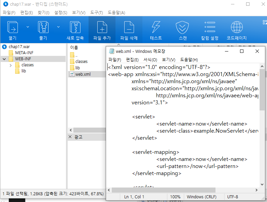
Task: Click the servlet-class example.NowServlet line
Action: pyautogui.click(x=207, y=131)
